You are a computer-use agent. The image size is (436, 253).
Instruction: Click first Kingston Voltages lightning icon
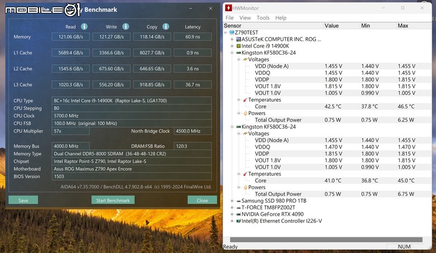point(245,59)
